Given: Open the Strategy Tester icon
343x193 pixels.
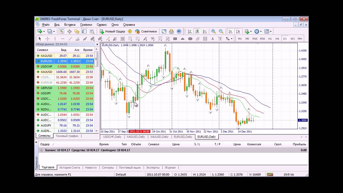Looking at the screenshot, I should pos(92,31).
